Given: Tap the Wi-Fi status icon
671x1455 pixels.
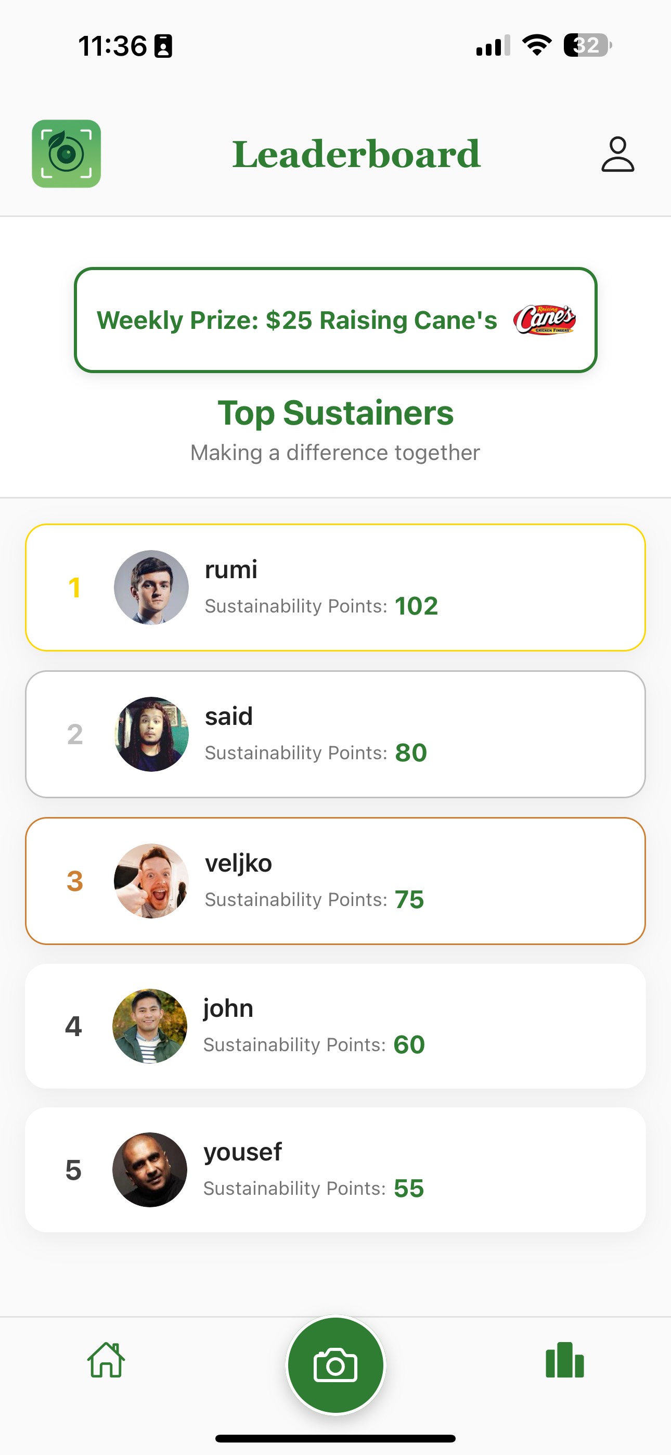Looking at the screenshot, I should click(x=537, y=45).
